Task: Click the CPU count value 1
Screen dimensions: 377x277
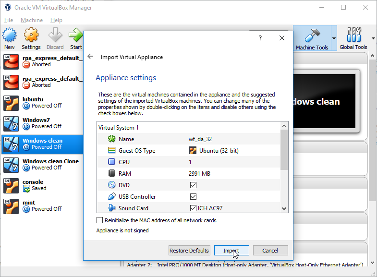Action: pos(190,162)
